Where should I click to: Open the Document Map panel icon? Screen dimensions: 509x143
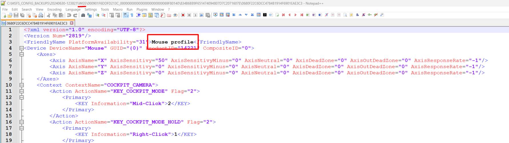pyautogui.click(x=151, y=15)
